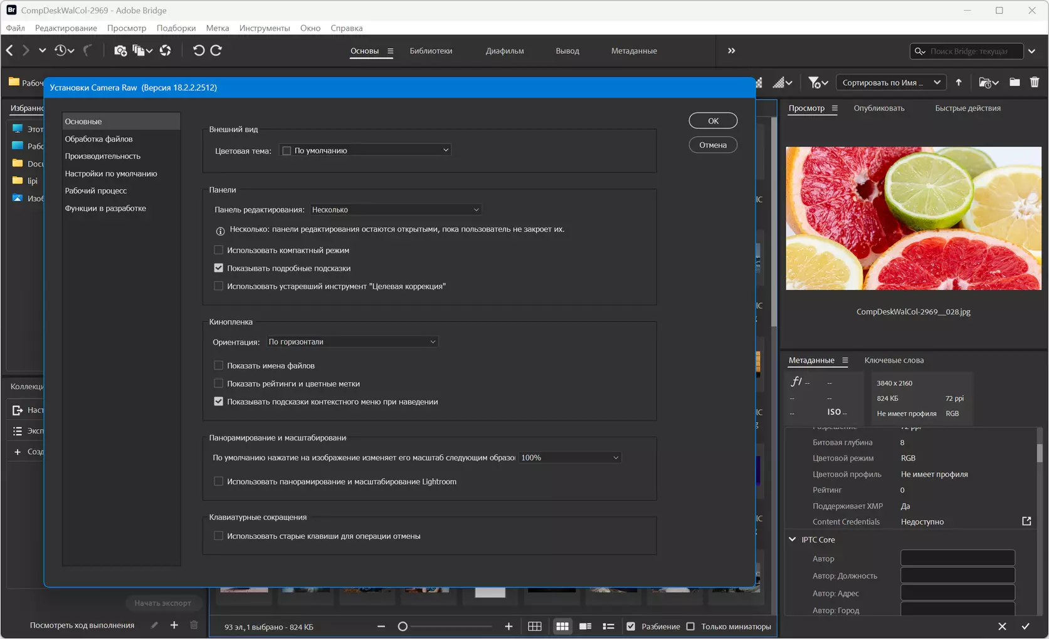
Task: Click the ascending order arrow icon
Action: pyautogui.click(x=959, y=83)
